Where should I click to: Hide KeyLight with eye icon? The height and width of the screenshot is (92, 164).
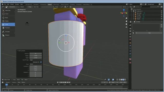(161, 17)
